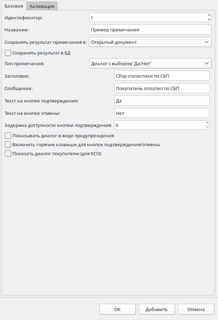Increment the confirmation button delay spinner

207,123
